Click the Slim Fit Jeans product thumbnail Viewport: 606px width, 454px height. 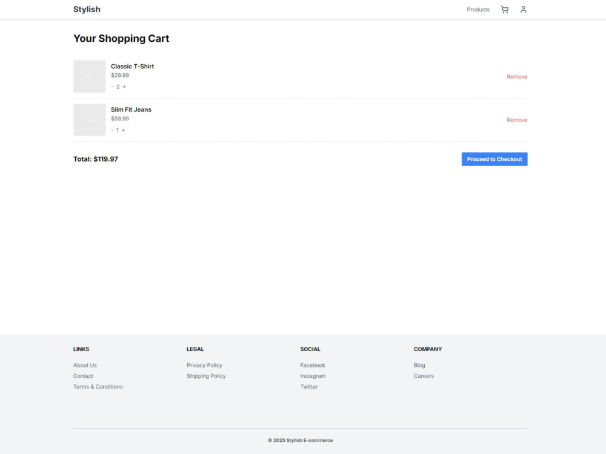pyautogui.click(x=89, y=120)
